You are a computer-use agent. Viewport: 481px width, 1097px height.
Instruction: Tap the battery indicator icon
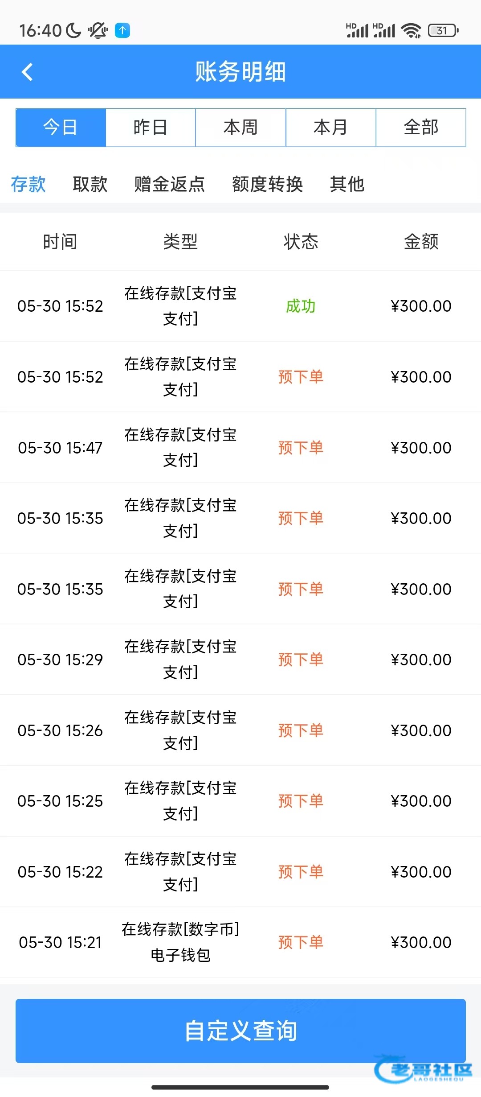tap(443, 30)
